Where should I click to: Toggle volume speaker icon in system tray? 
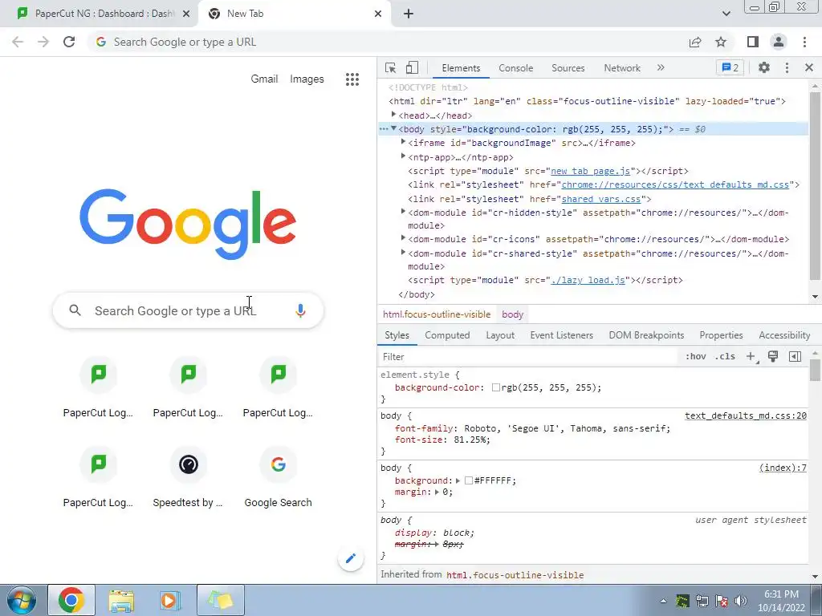741,601
